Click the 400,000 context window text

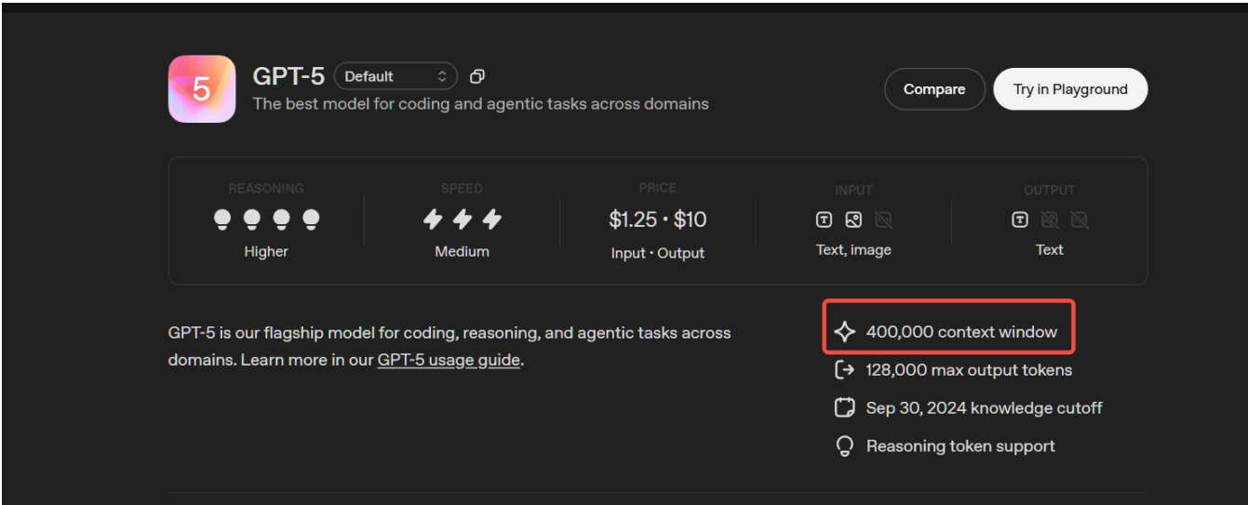coord(961,331)
